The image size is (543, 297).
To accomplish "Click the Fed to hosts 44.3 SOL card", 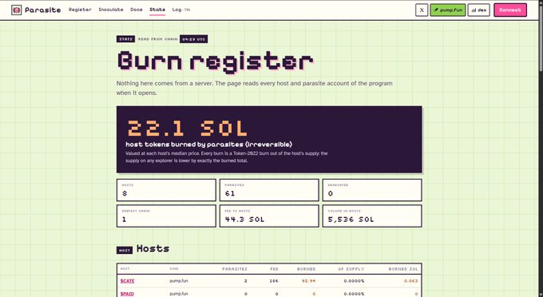I will [269, 216].
